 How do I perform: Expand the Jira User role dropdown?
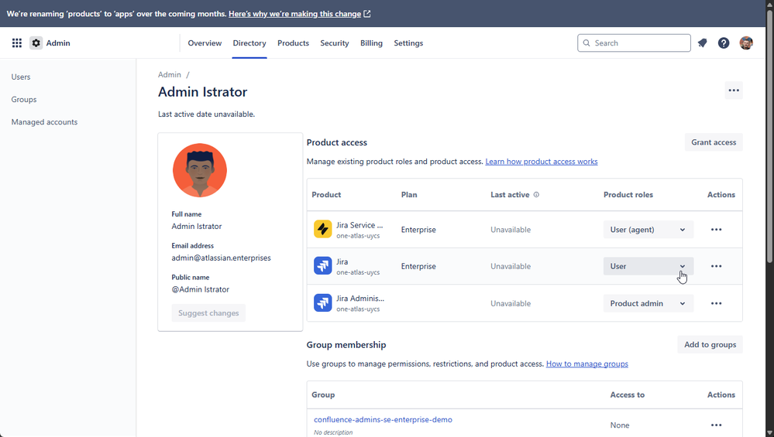click(648, 266)
